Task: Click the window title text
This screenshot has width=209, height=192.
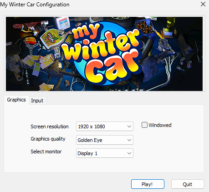Action: point(35,5)
